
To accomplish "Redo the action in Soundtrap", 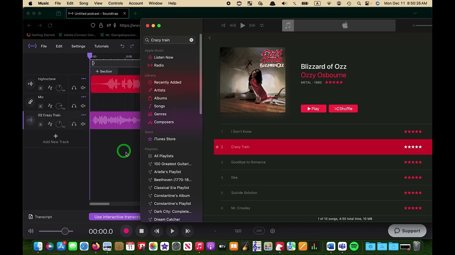I will click(132, 46).
